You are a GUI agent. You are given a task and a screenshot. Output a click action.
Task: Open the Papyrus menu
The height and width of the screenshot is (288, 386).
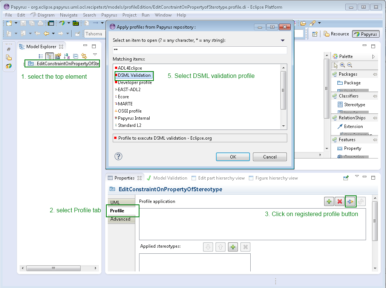pyautogui.click(x=109, y=15)
